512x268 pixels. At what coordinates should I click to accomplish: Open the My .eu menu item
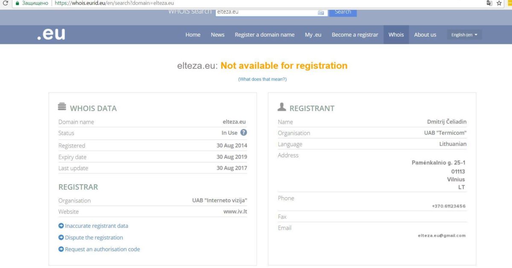(313, 35)
